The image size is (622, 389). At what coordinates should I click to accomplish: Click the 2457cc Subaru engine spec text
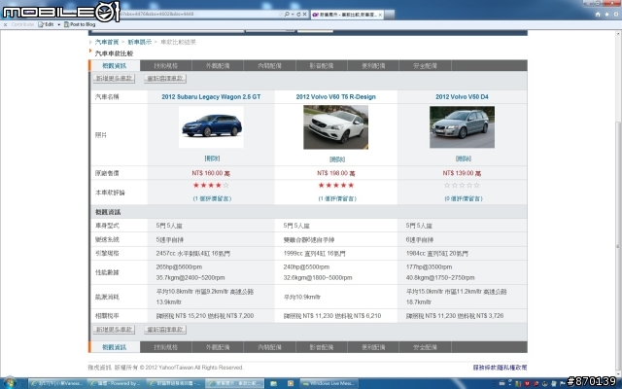192,253
